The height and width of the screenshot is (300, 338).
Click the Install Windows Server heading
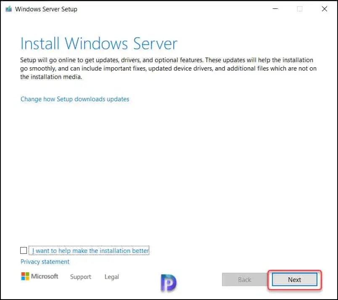coord(99,43)
